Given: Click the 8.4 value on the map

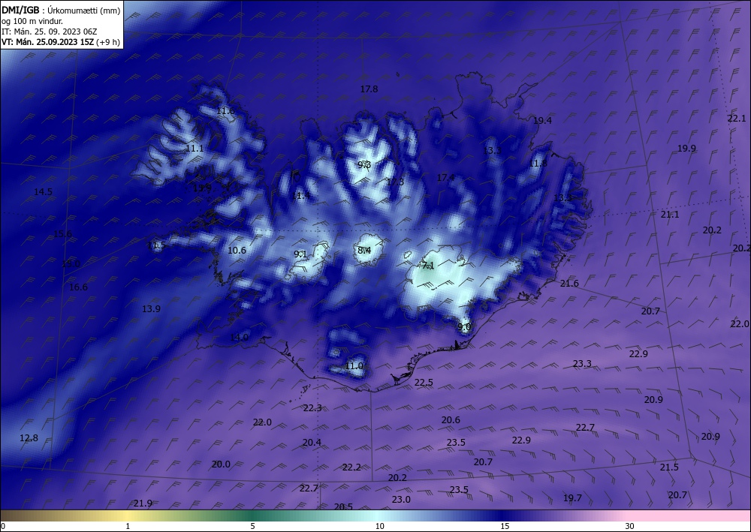Looking at the screenshot, I should tap(364, 250).
